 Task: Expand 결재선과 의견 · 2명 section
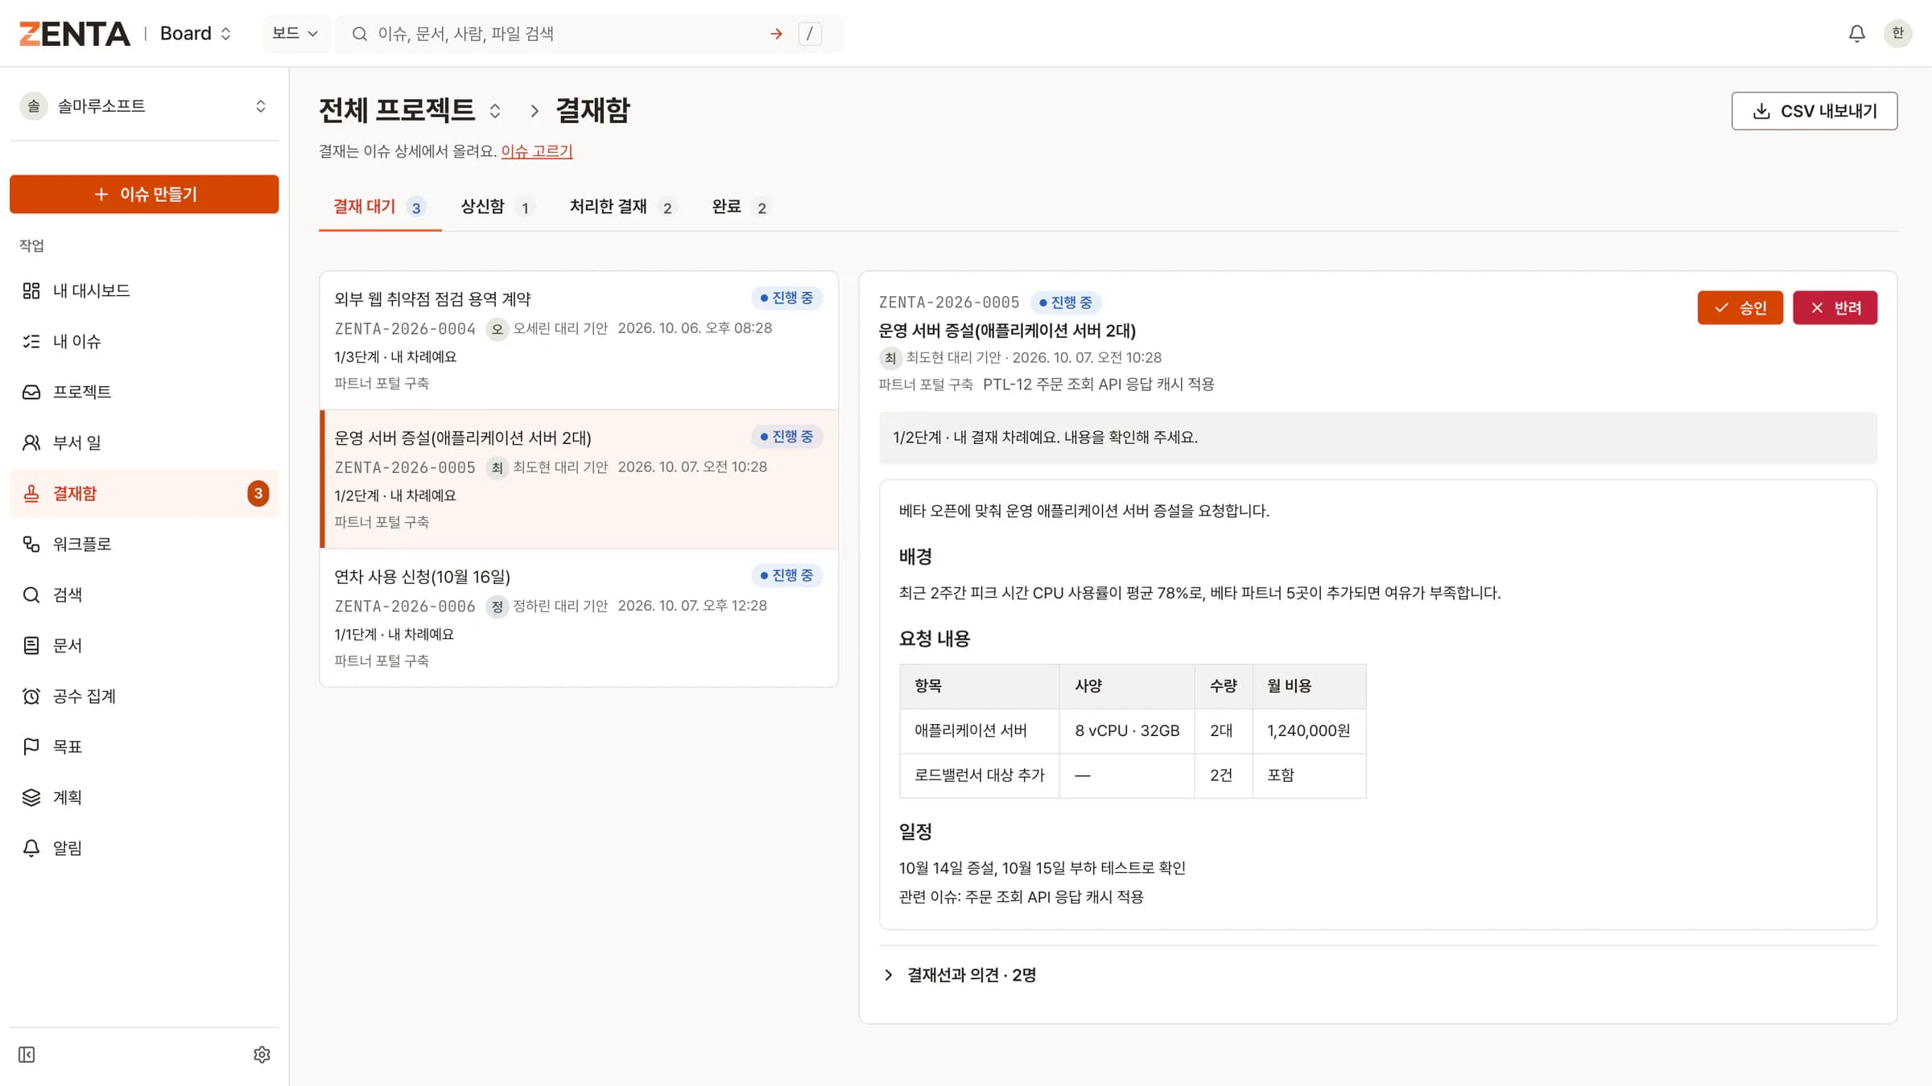pos(960,975)
